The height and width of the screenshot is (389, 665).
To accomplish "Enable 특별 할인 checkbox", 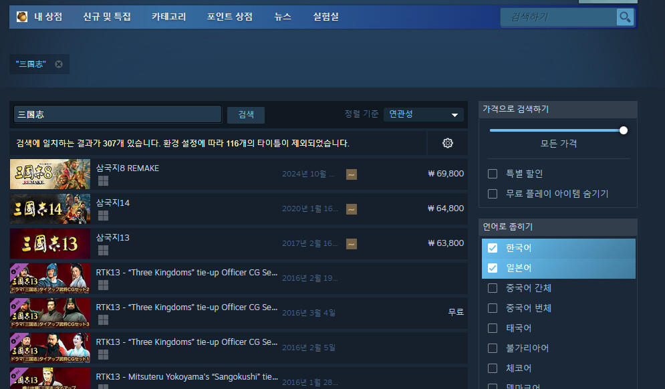I will tap(493, 174).
